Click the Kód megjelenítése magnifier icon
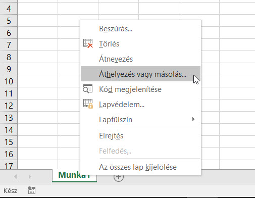 coord(88,89)
